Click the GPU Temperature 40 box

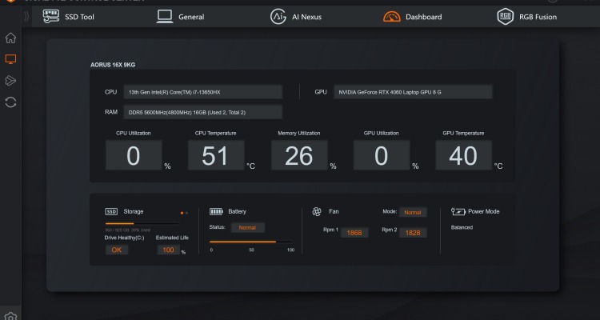coord(464,155)
